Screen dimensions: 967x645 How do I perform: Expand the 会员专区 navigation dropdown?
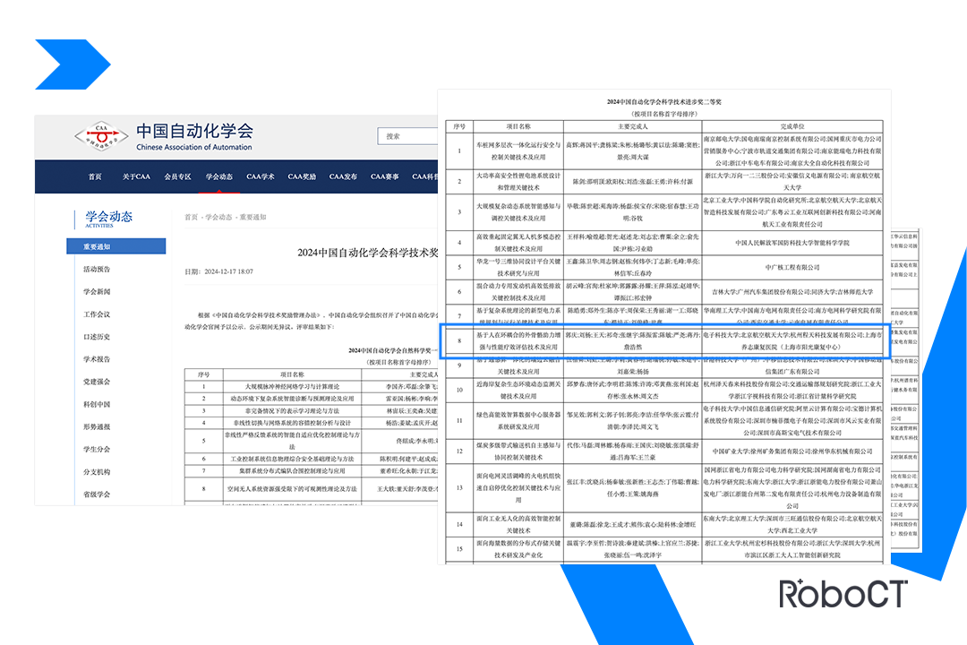(178, 176)
